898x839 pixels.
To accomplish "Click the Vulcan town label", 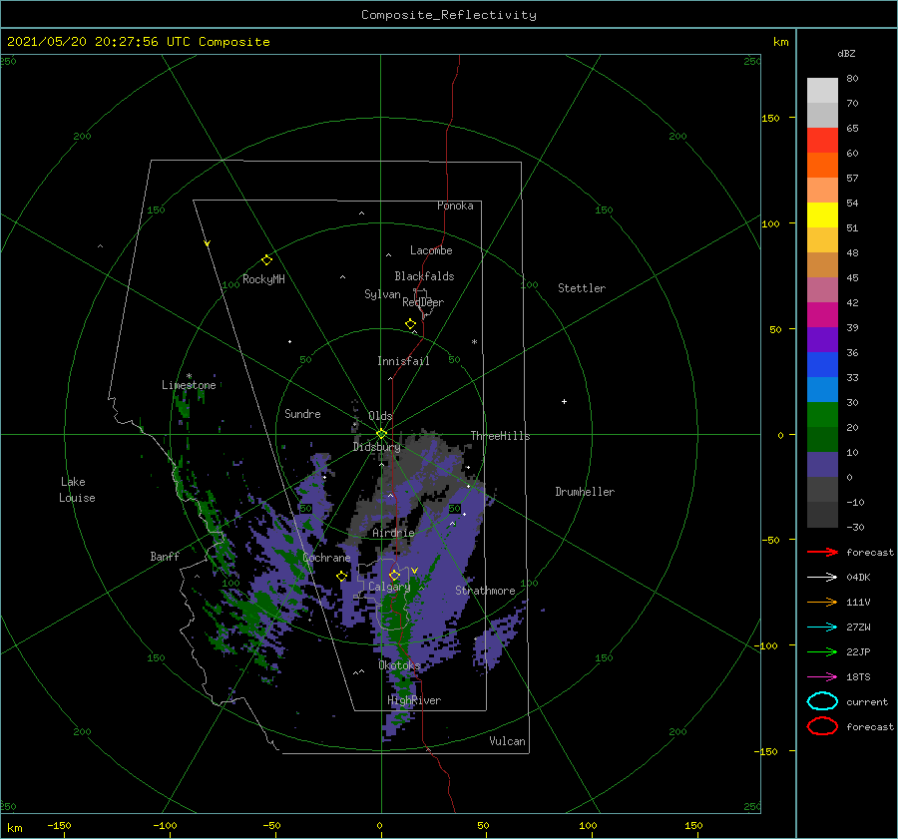I will [508, 741].
